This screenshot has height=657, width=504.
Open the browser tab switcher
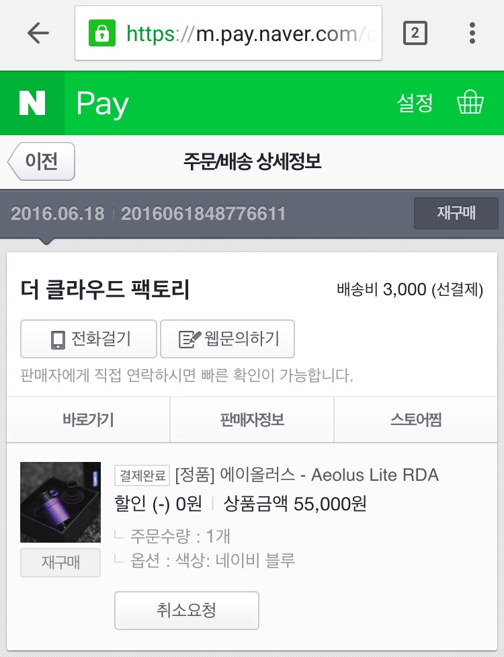415,33
